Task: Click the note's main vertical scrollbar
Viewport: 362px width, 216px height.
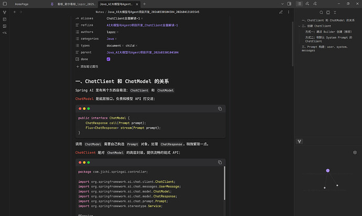Action: (x=293, y=44)
